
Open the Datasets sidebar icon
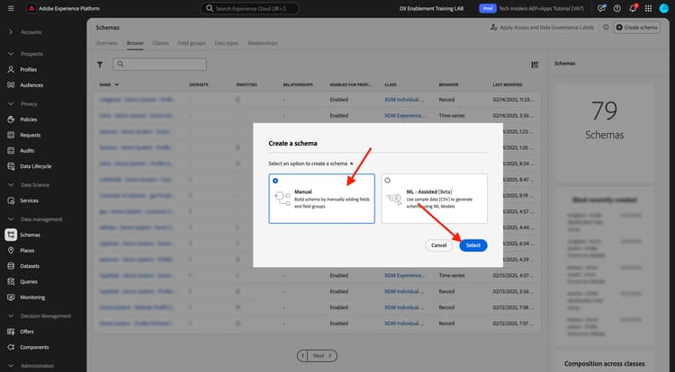pos(11,266)
